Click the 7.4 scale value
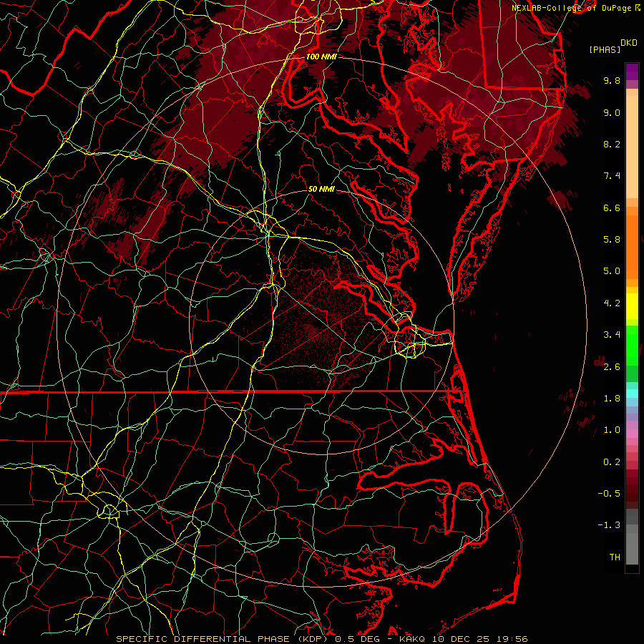The height and width of the screenshot is (644, 644). (612, 176)
